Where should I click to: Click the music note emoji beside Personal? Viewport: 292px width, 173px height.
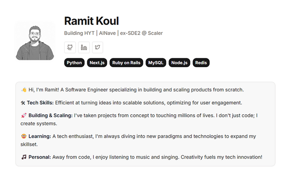pyautogui.click(x=24, y=157)
